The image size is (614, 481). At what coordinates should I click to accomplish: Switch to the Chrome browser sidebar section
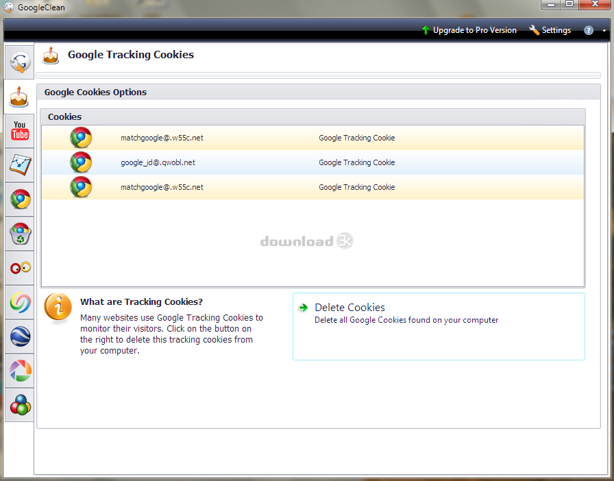point(20,199)
